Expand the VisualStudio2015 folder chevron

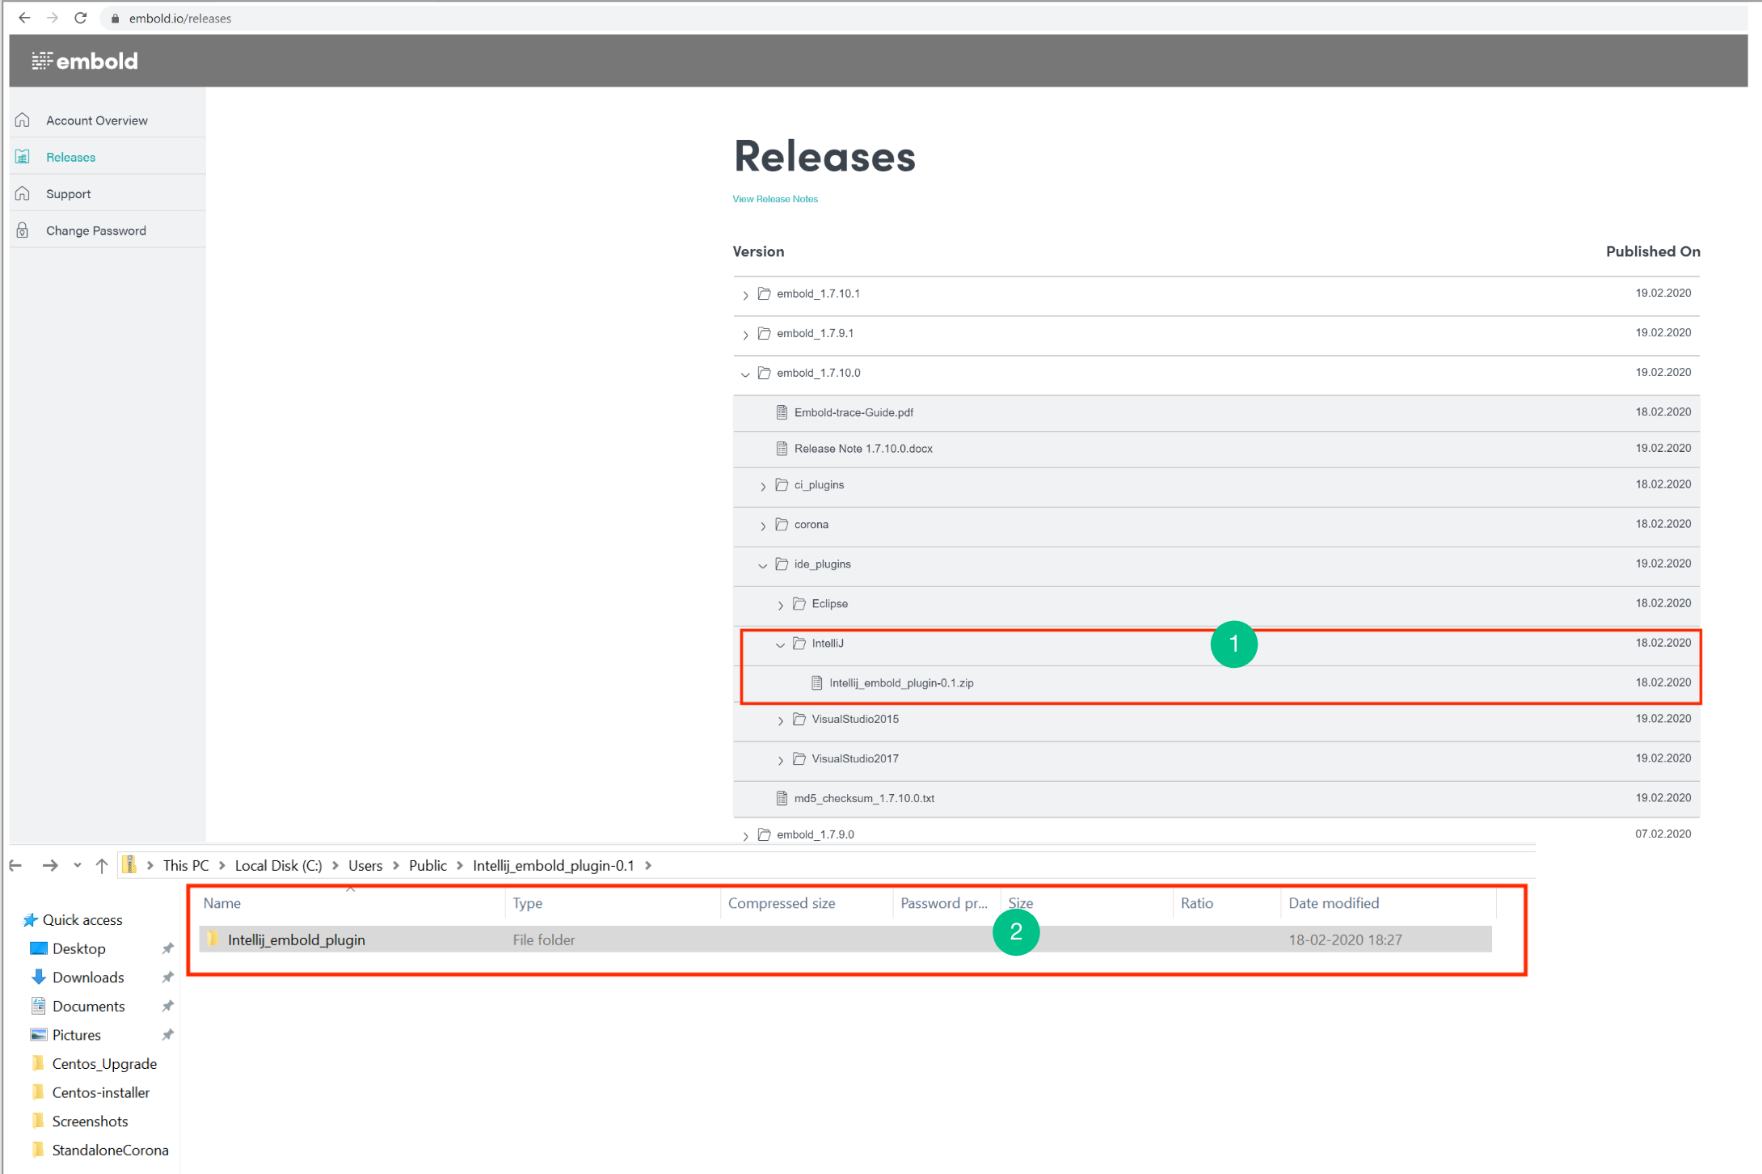pyautogui.click(x=780, y=720)
